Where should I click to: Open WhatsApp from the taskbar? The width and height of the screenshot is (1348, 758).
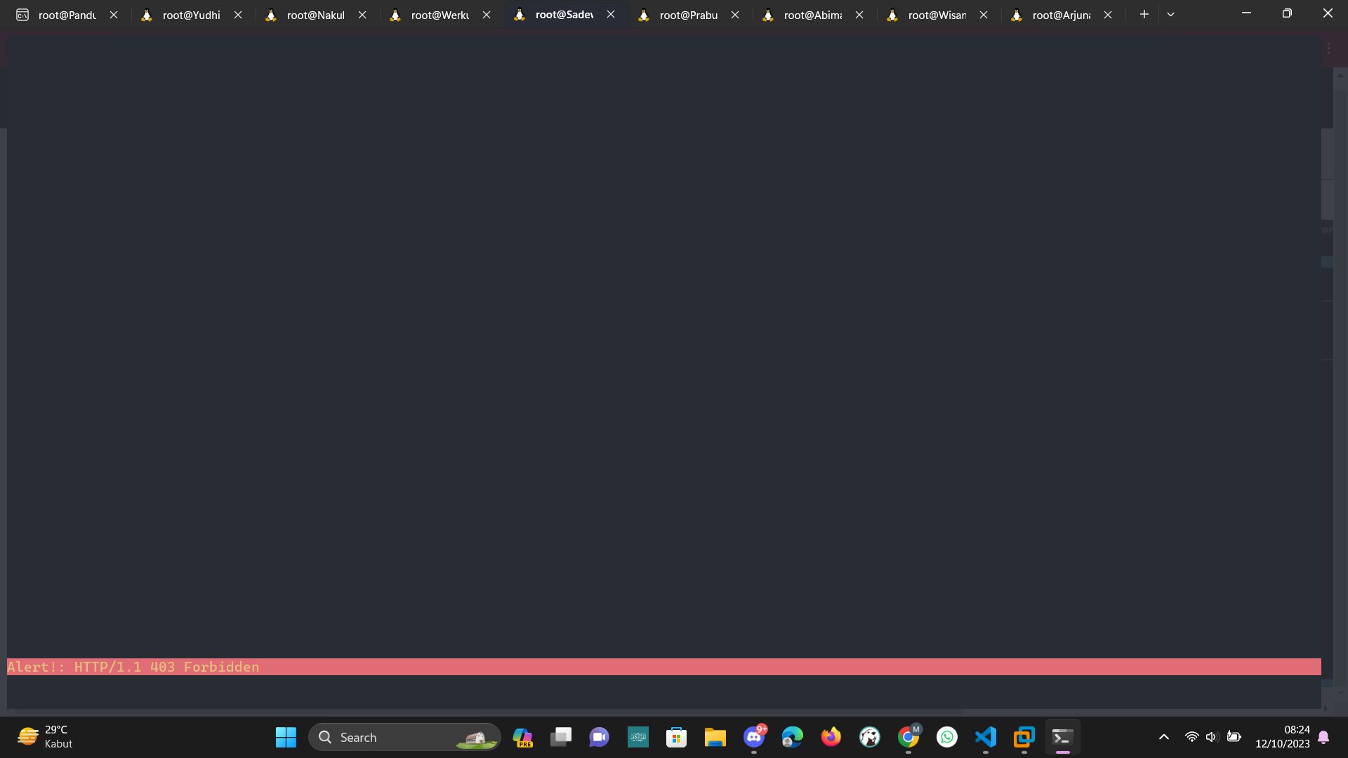pyautogui.click(x=946, y=737)
